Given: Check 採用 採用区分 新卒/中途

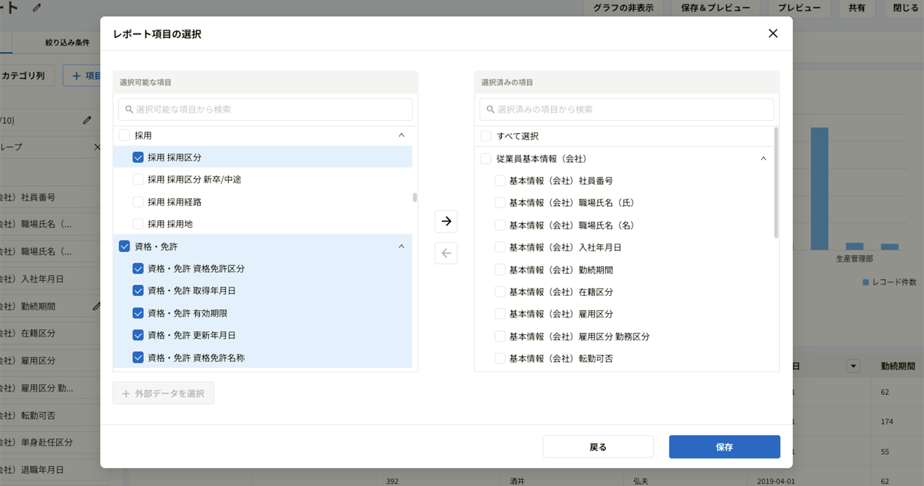Looking at the screenshot, I should point(138,179).
